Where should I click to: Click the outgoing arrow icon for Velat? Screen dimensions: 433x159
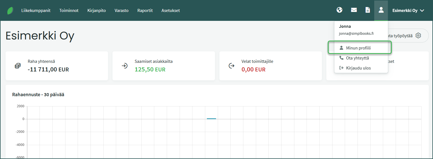231,66
